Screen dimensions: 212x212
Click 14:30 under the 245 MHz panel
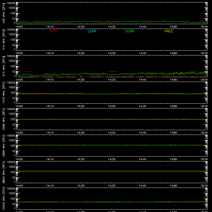[112, 27]
